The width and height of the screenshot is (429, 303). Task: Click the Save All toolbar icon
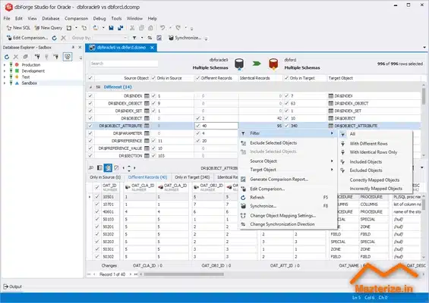click(121, 28)
